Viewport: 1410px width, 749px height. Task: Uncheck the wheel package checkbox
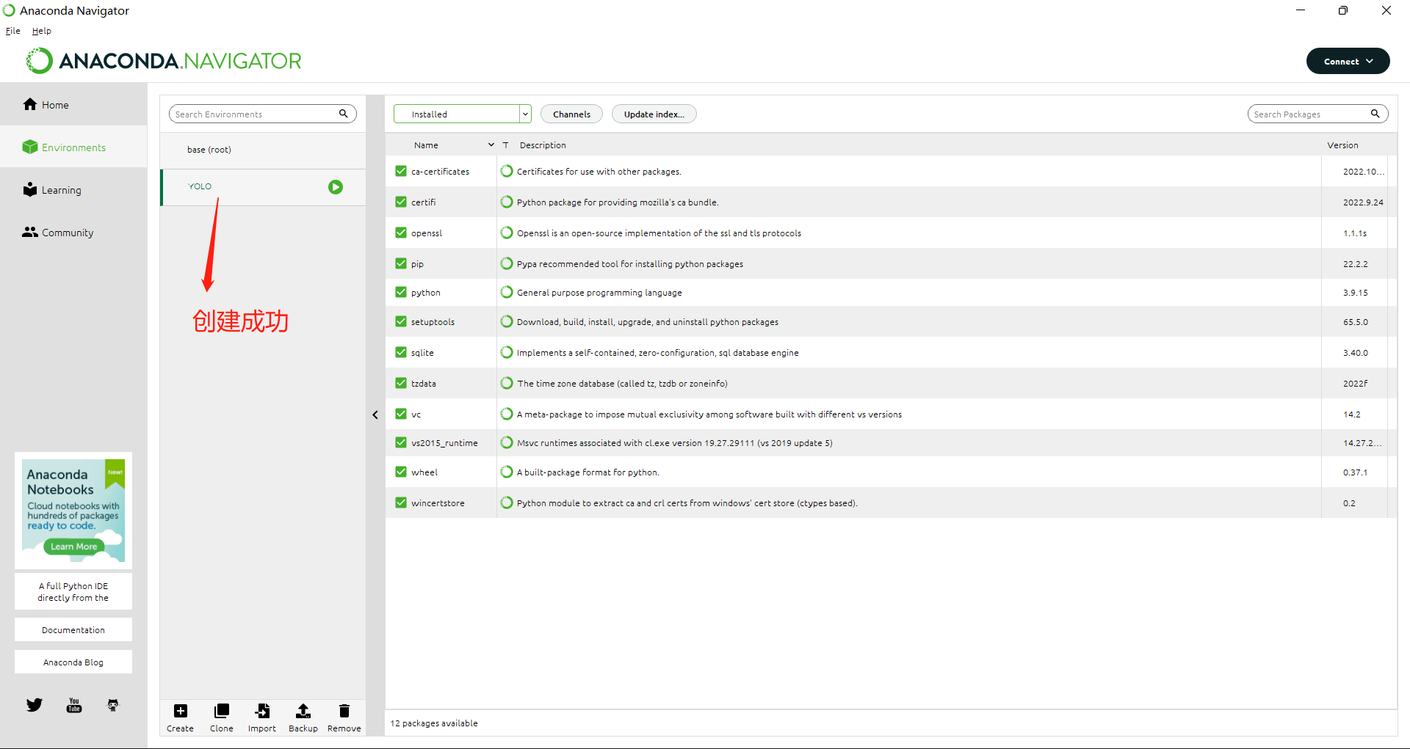pyautogui.click(x=401, y=472)
